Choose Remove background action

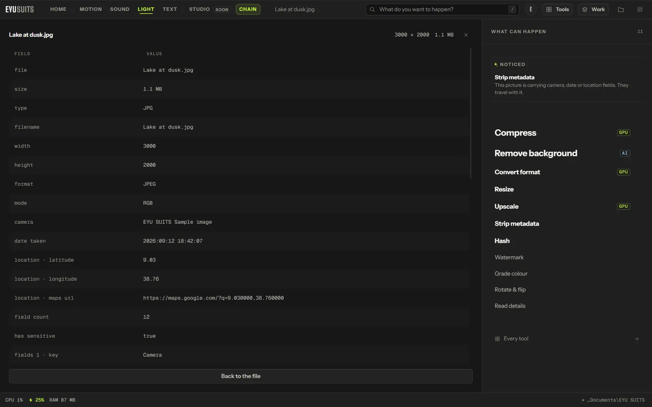(x=536, y=153)
